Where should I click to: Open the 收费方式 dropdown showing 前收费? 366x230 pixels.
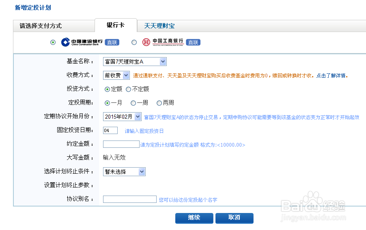116,75
